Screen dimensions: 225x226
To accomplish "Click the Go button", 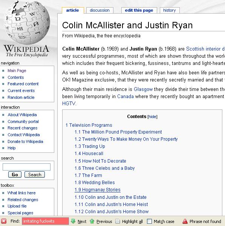I will coord(15,175).
